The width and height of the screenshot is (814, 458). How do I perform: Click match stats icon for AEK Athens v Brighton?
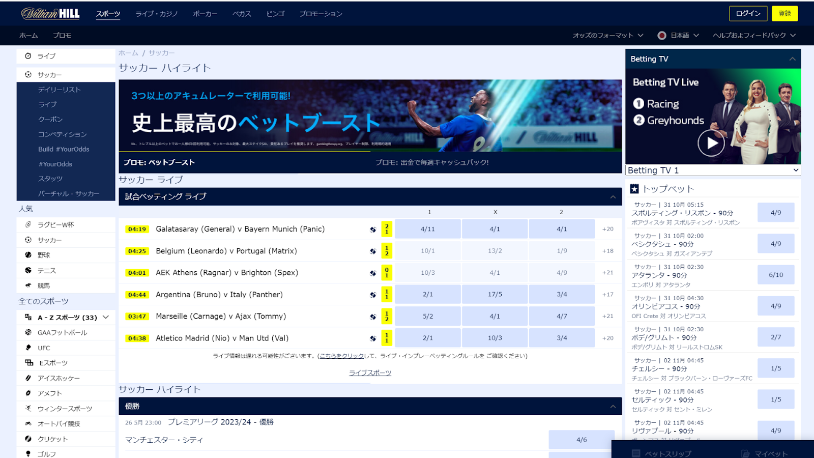373,273
